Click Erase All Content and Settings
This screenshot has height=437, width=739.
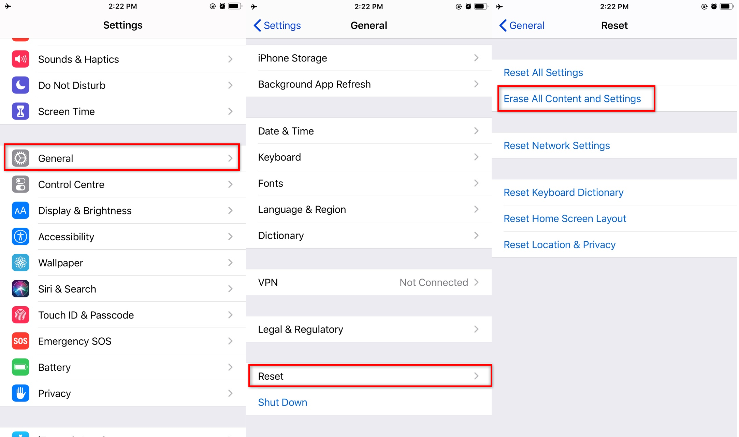tap(572, 98)
